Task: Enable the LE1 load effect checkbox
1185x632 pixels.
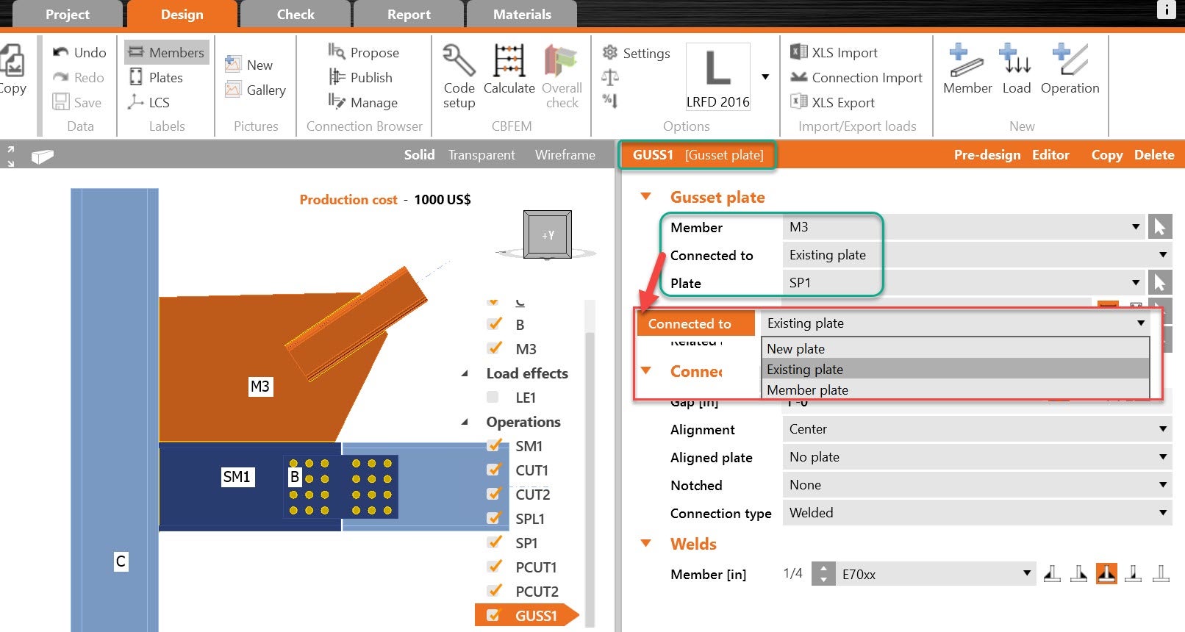Action: 493,397
